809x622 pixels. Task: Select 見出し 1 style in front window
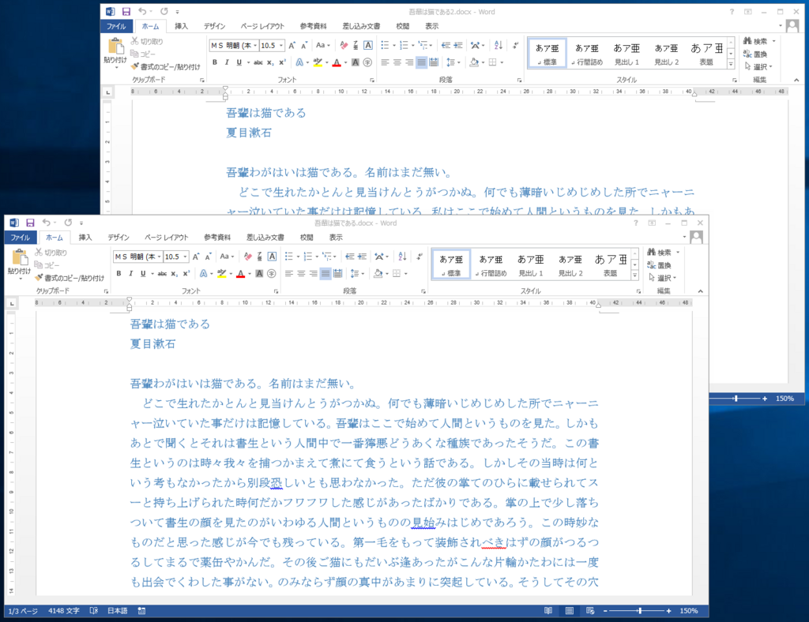(530, 265)
